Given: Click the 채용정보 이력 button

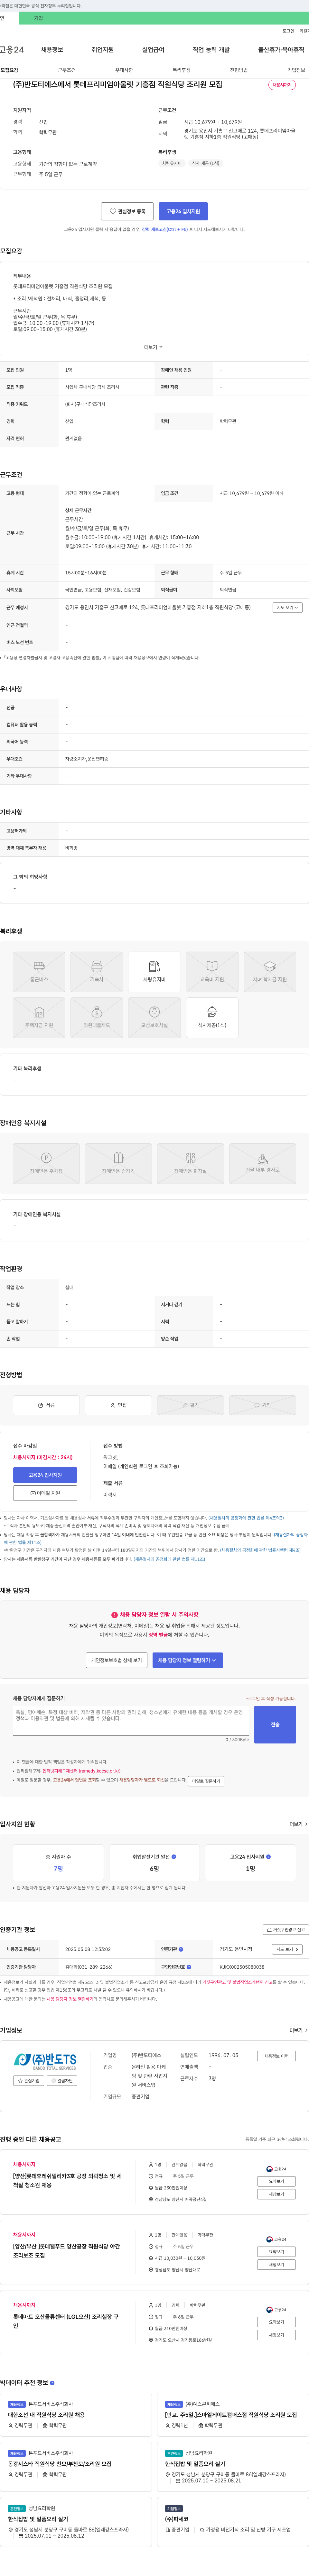Looking at the screenshot, I should point(276,2056).
